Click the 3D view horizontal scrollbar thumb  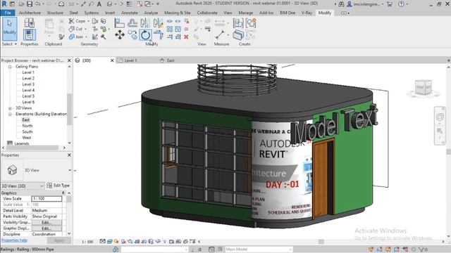tap(321, 242)
